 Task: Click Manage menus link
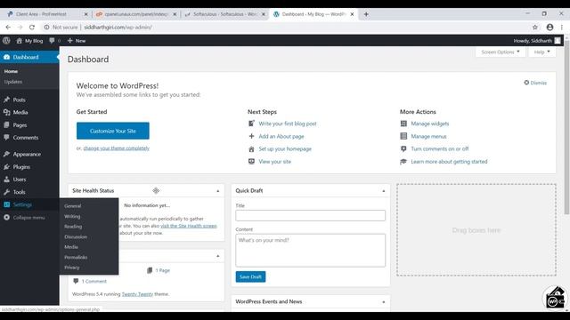point(428,136)
